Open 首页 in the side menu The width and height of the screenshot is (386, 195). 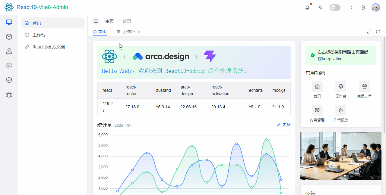pyautogui.click(x=53, y=23)
